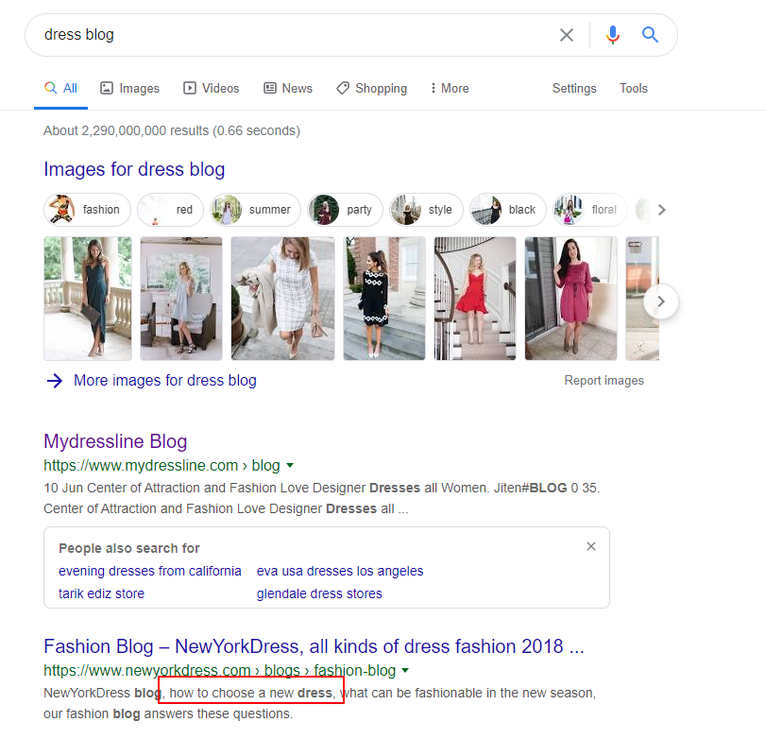This screenshot has width=765, height=739.
Task: Switch to the Videos tab
Action: [x=212, y=88]
